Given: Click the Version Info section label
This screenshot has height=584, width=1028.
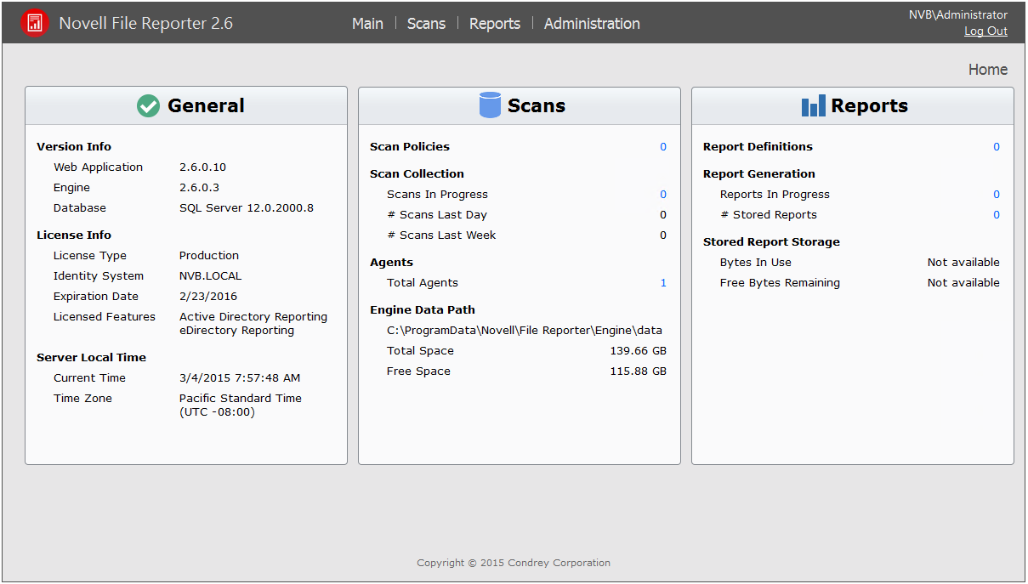Looking at the screenshot, I should click(x=74, y=147).
